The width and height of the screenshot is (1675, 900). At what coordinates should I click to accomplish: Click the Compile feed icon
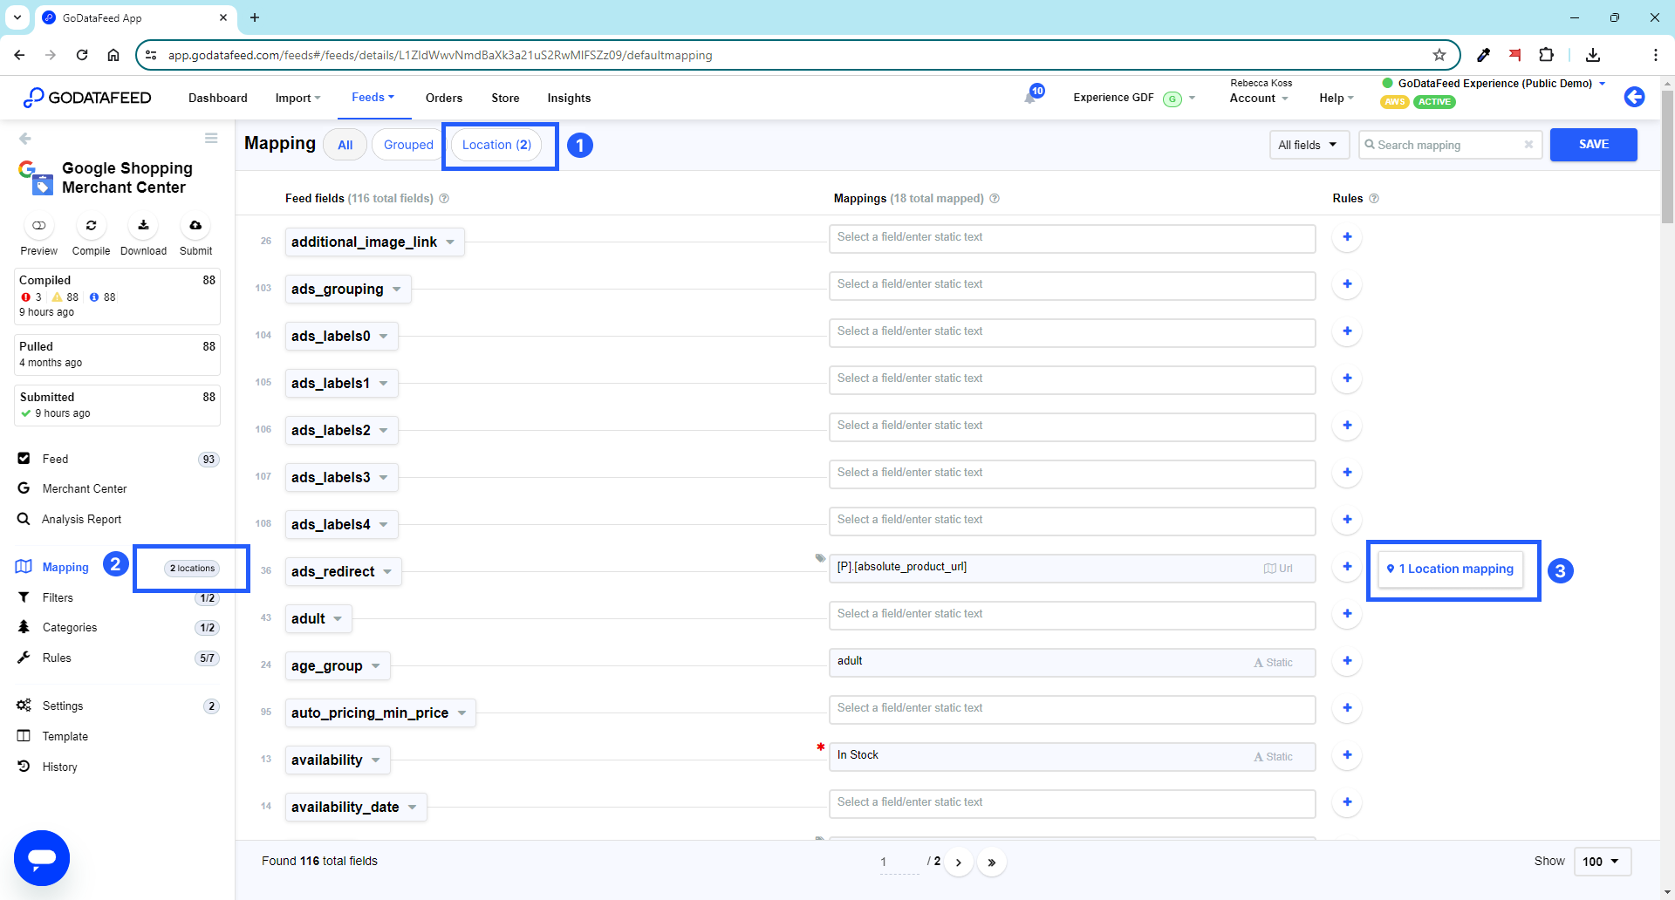point(91,226)
